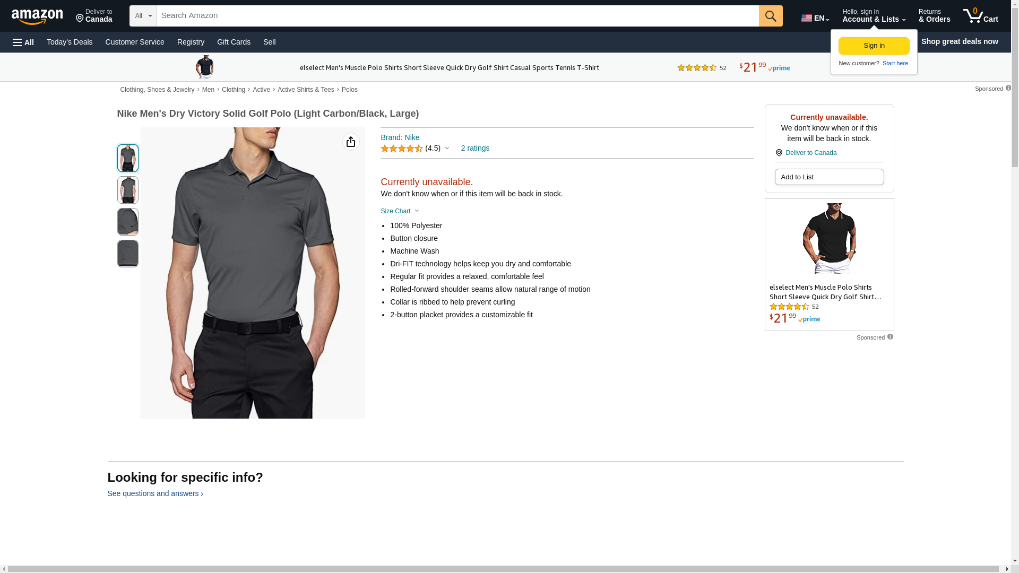This screenshot has height=573, width=1019.
Task: Click the Search Amazon input field
Action: 457,16
